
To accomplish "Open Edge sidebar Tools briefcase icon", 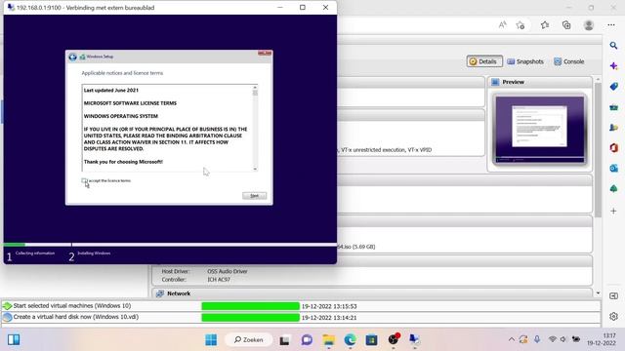I will (x=614, y=107).
